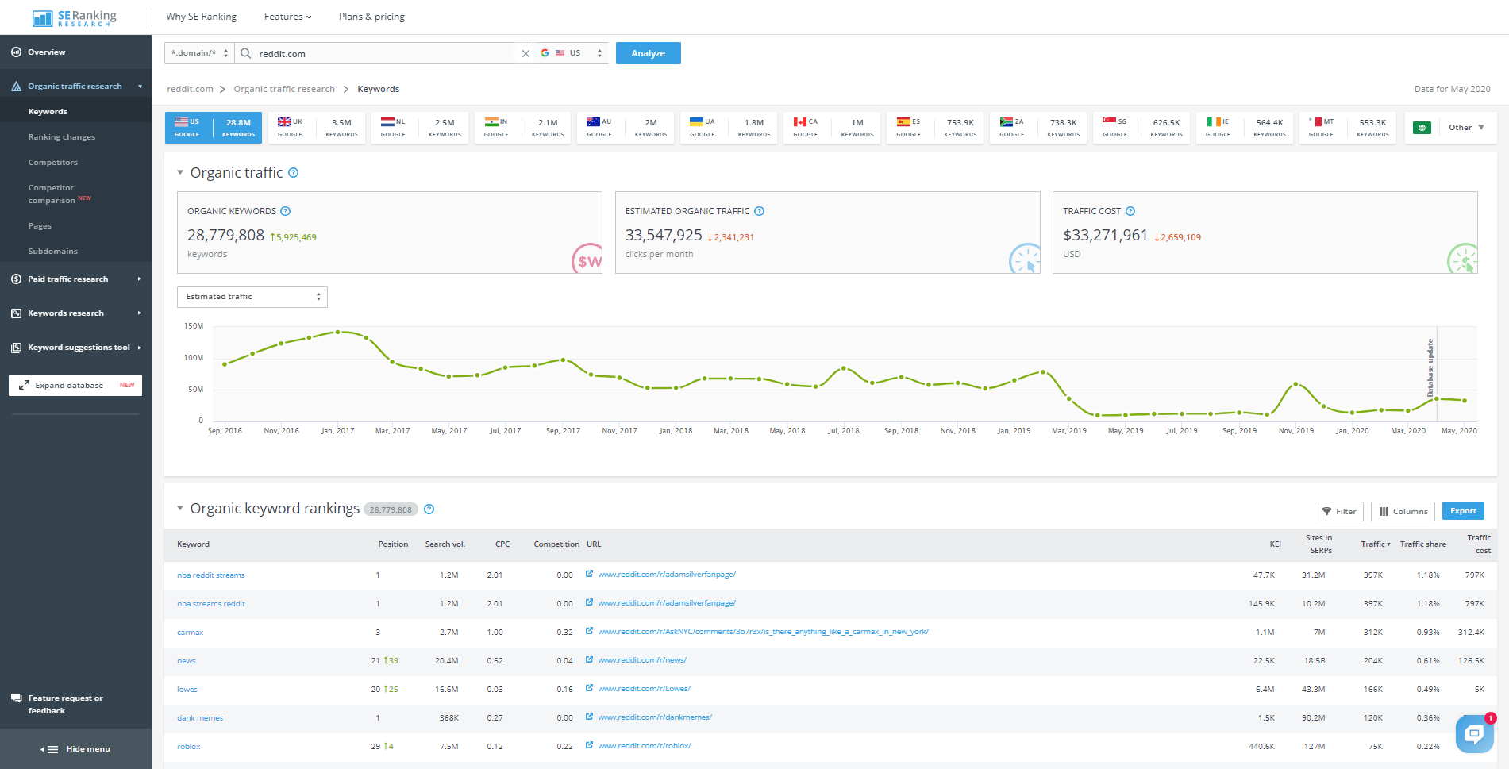Screen dimensions: 1509x769
Task: Open Why SE Ranking page
Action: click(202, 17)
